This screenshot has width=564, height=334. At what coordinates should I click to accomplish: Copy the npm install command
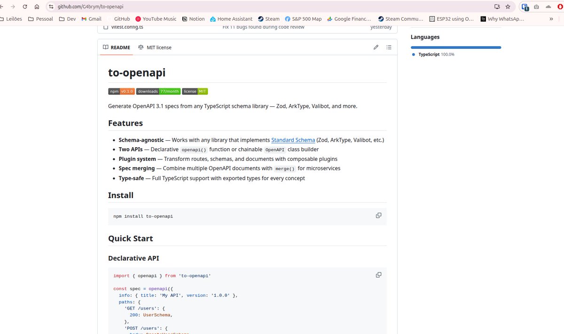tap(378, 215)
